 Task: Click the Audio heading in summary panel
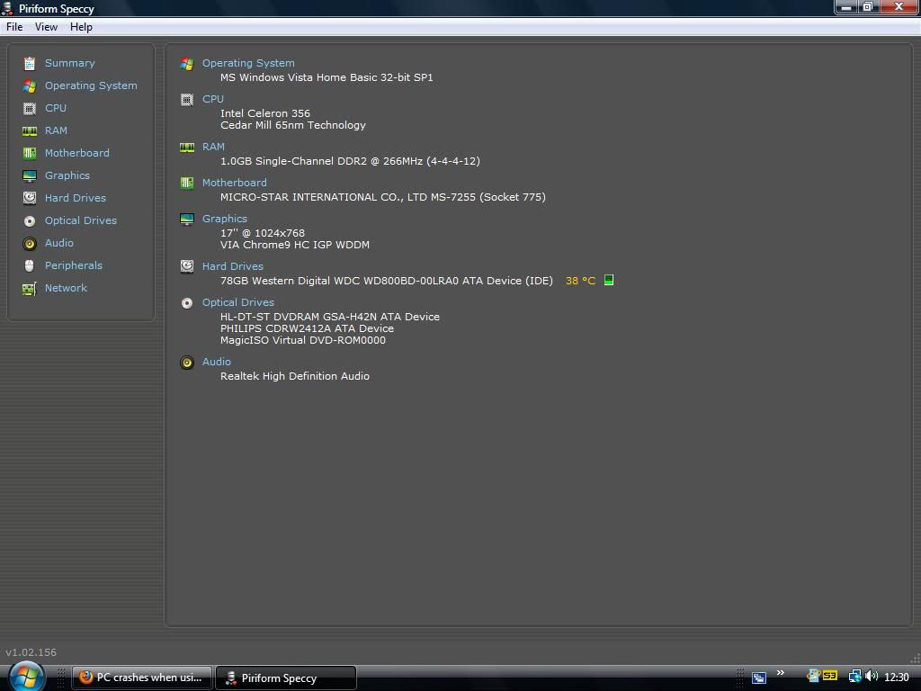coord(216,362)
